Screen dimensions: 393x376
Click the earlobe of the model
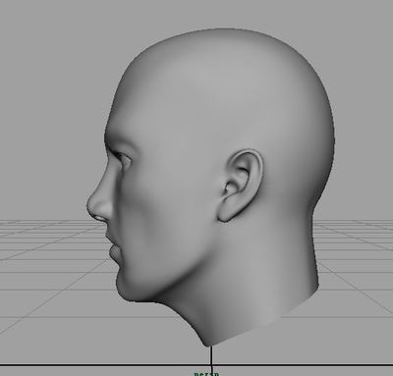click(x=225, y=214)
